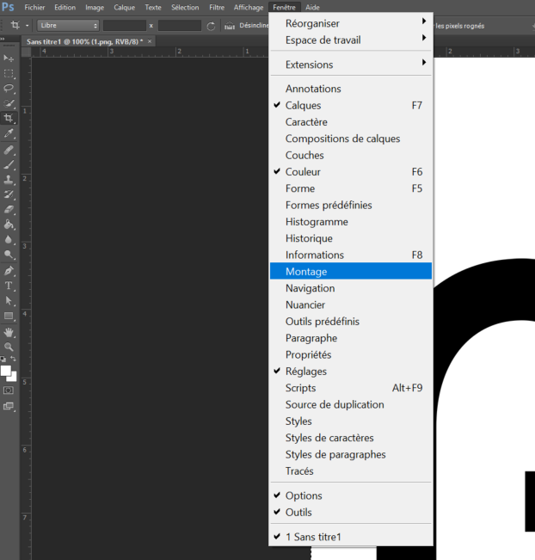This screenshot has width=535, height=560.
Task: Select the History Brush tool
Action: [x=9, y=194]
